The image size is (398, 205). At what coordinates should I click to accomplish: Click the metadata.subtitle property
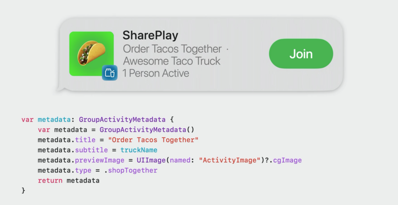pyautogui.click(x=73, y=150)
